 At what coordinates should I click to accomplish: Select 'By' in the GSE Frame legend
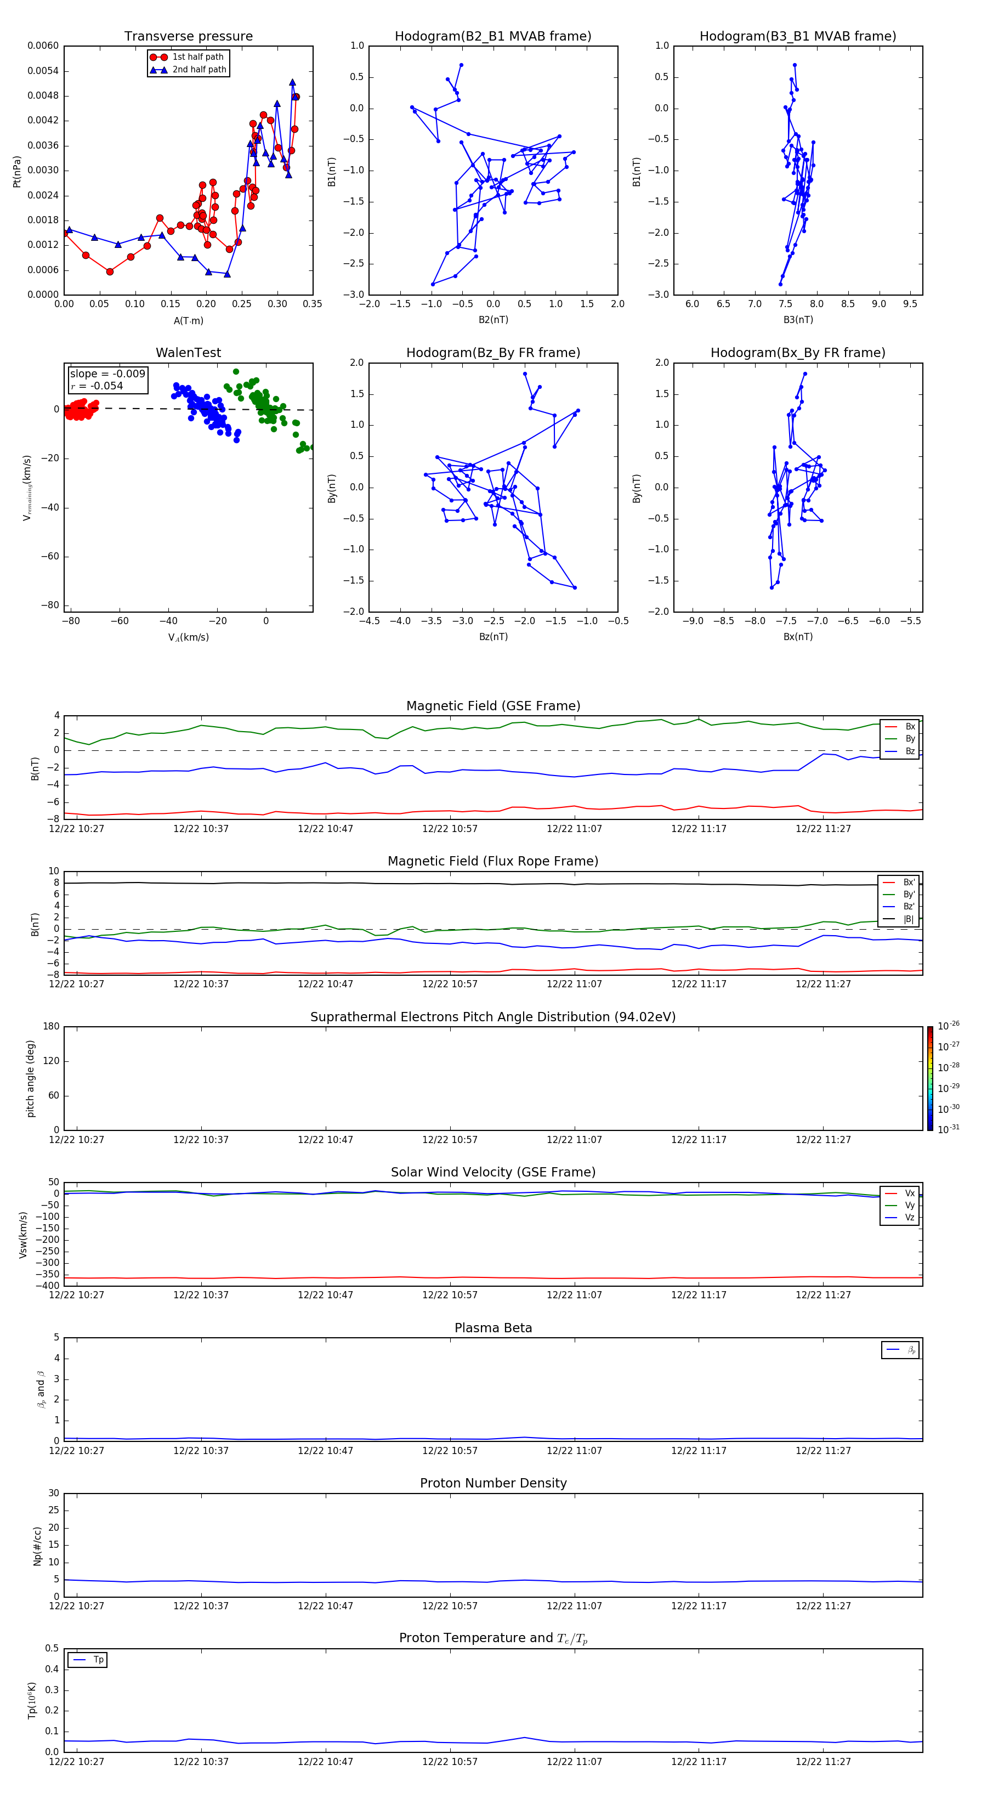[900, 738]
